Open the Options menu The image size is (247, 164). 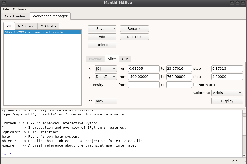tap(19, 9)
